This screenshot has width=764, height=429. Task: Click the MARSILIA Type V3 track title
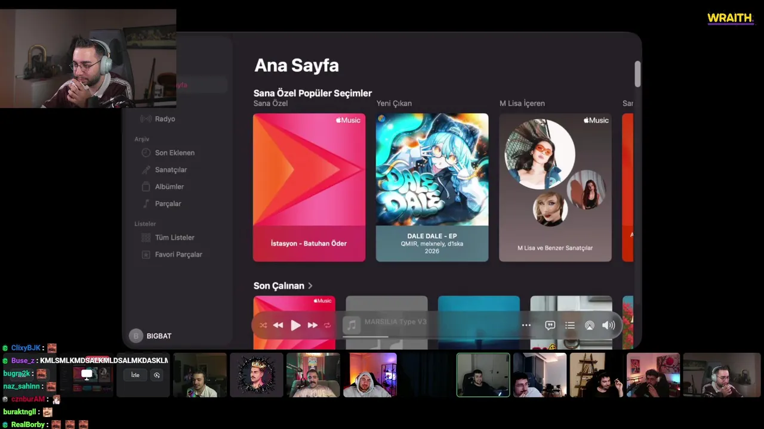click(x=396, y=322)
